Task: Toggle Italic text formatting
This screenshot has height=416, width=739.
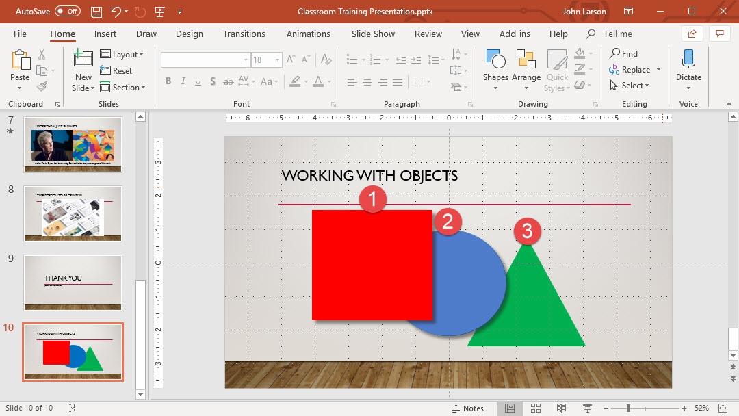Action: (x=183, y=81)
